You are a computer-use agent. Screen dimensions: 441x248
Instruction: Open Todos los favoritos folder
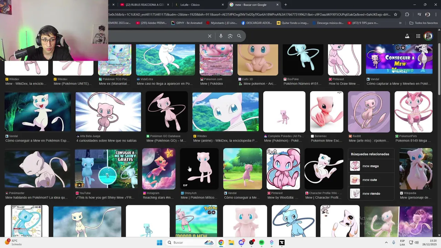point(423,23)
